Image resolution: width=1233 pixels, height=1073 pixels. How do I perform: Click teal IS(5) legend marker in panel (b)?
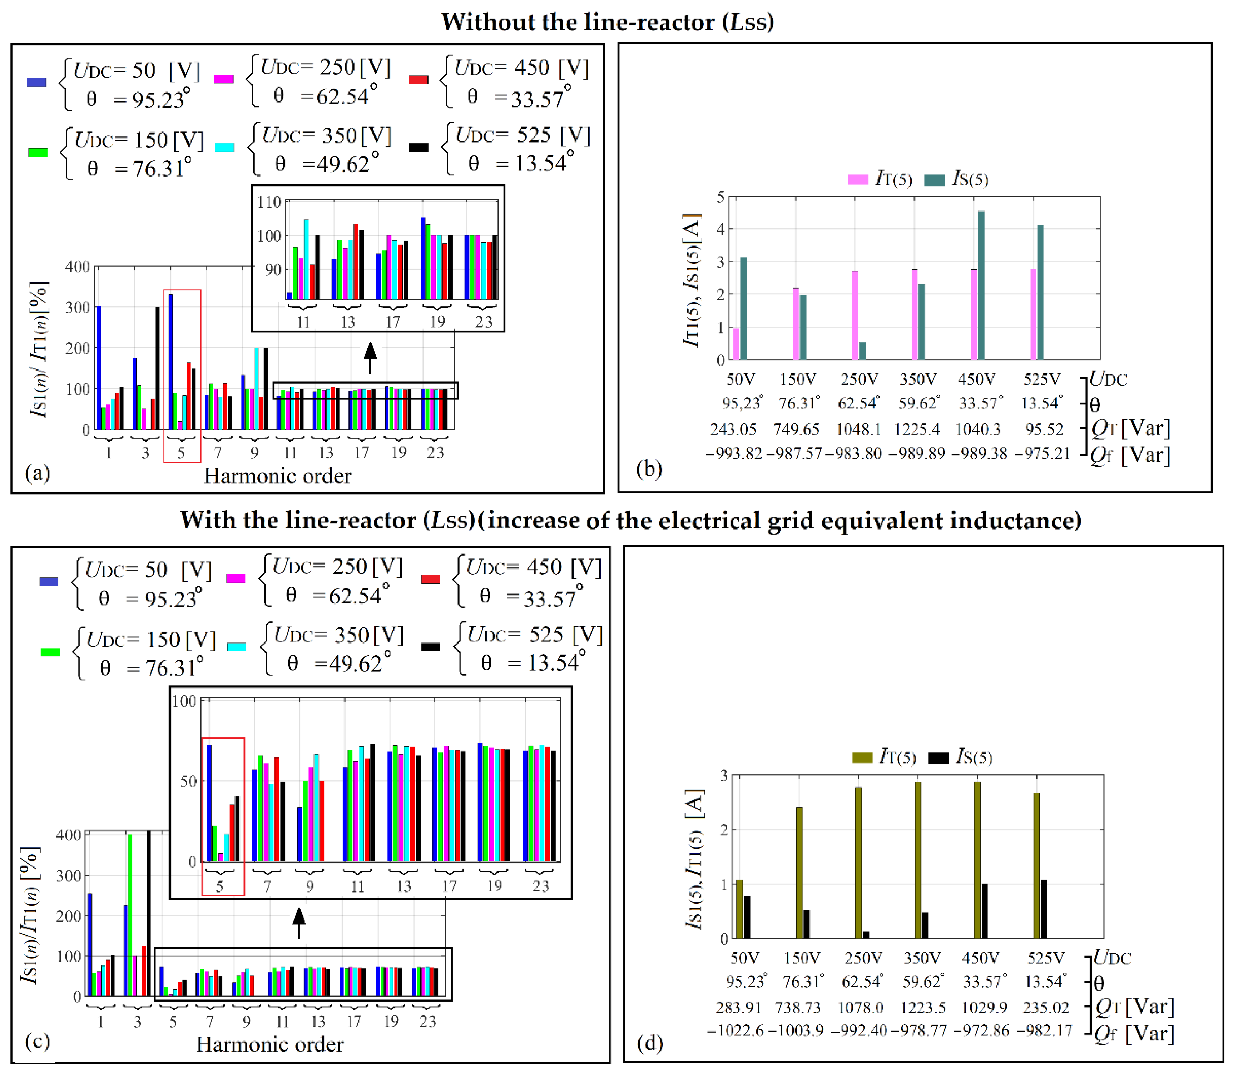click(934, 180)
